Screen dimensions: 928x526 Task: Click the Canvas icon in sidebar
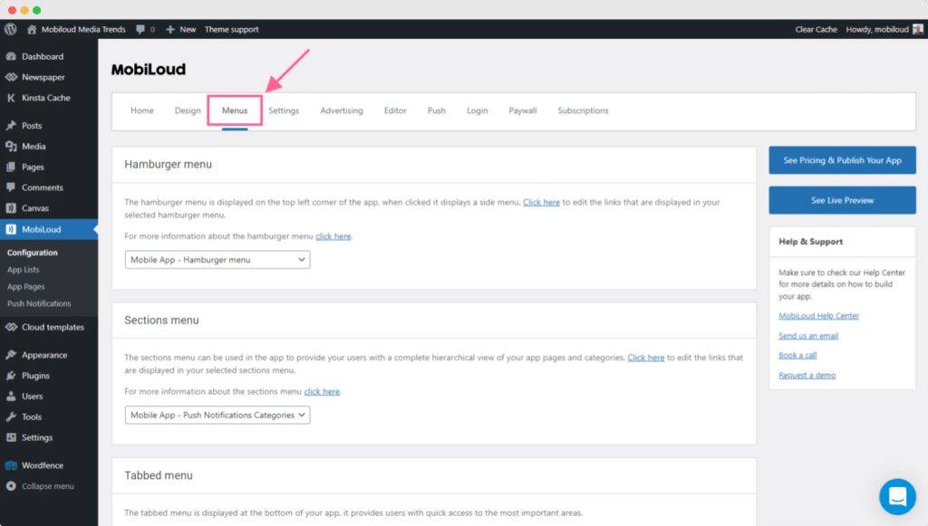tap(11, 208)
